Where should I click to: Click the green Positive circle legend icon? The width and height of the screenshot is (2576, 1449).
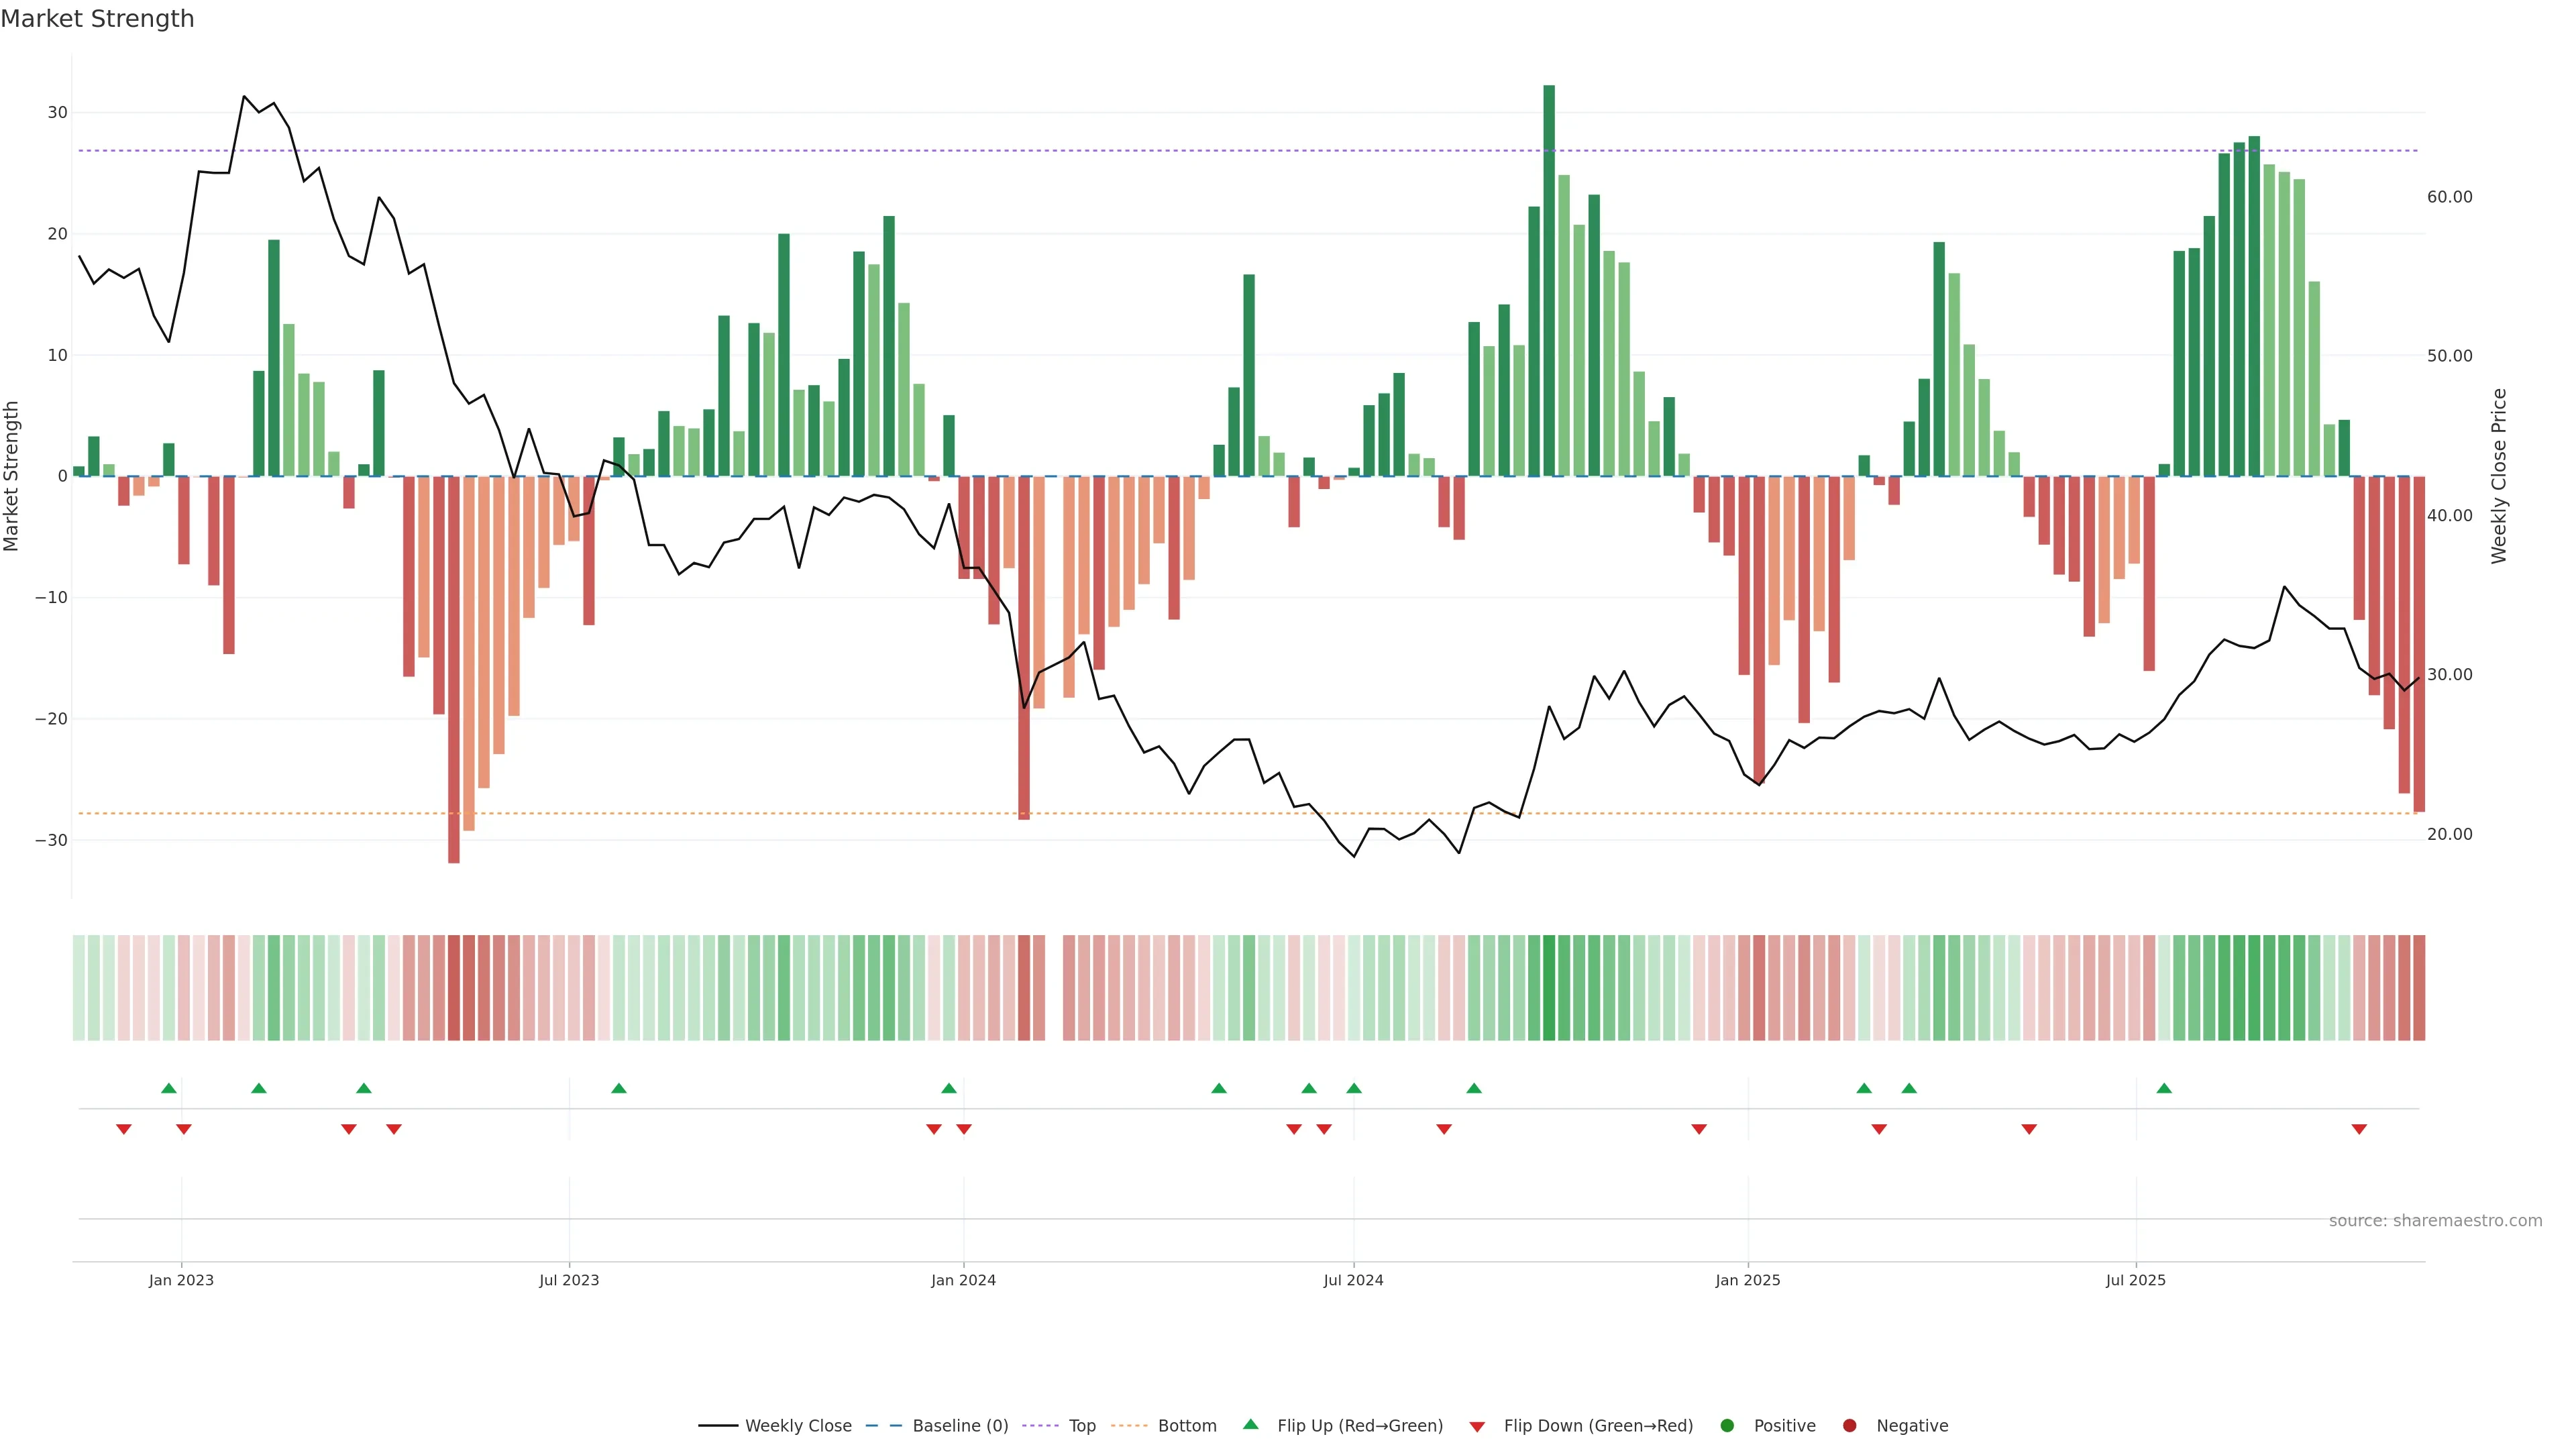pos(1727,1426)
